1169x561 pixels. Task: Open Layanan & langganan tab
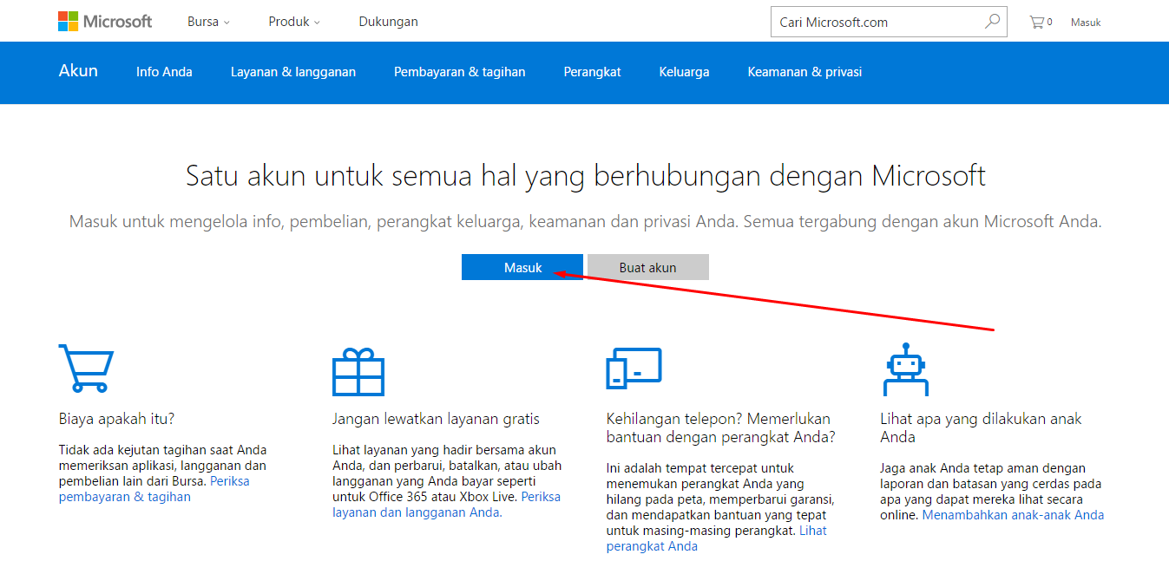[x=293, y=72]
